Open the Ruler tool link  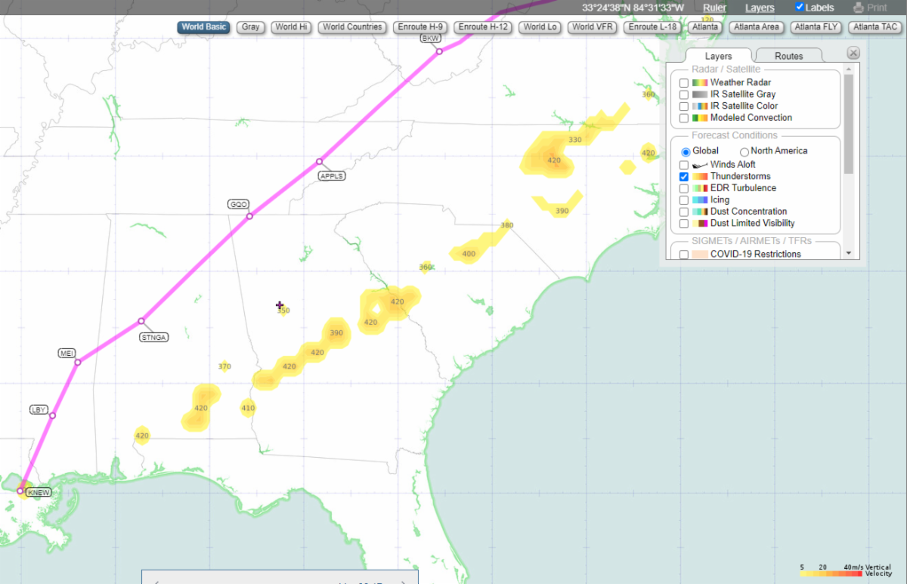coord(714,8)
